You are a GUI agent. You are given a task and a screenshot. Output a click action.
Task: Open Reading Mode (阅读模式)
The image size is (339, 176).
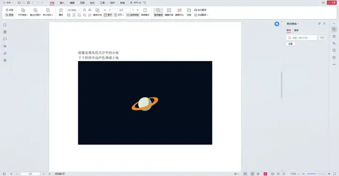tap(145, 12)
